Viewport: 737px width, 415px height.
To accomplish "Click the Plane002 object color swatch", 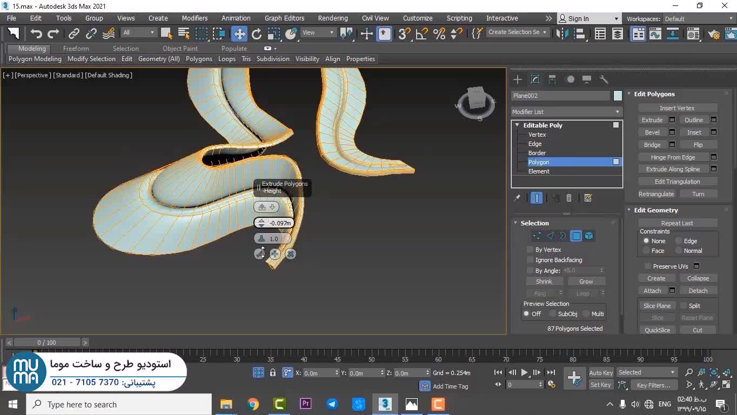I will (618, 96).
